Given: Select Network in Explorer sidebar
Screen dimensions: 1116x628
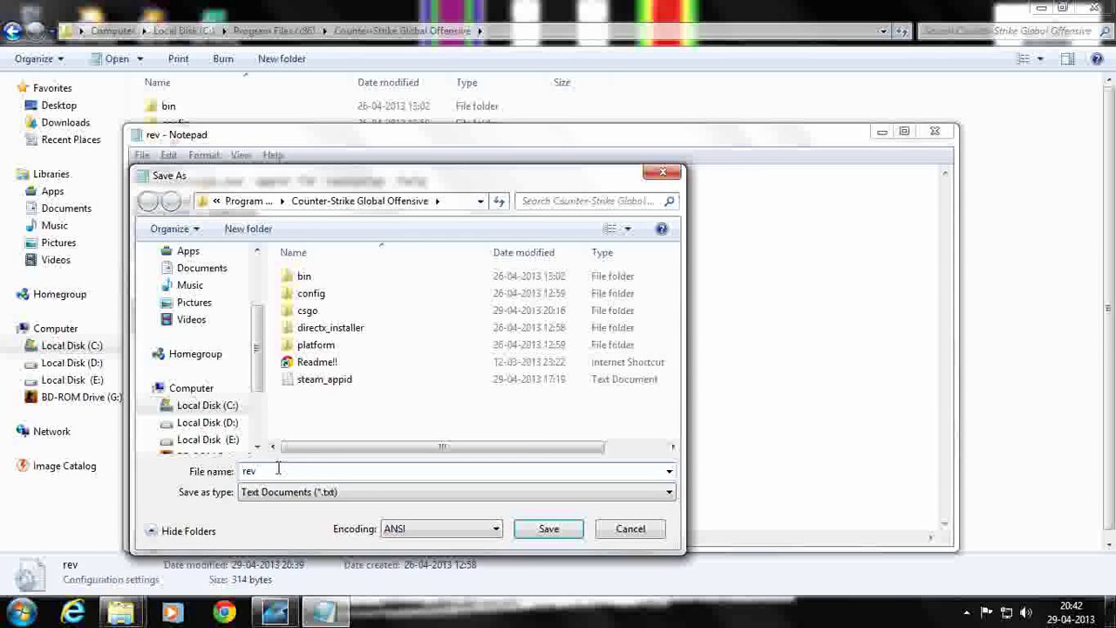Looking at the screenshot, I should 51,431.
